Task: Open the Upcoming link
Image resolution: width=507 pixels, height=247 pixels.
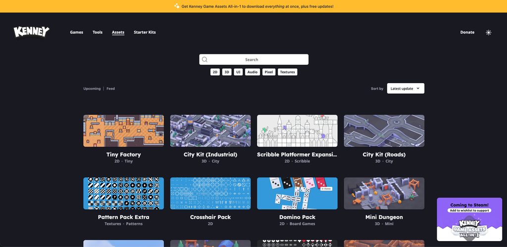Action: [92, 89]
